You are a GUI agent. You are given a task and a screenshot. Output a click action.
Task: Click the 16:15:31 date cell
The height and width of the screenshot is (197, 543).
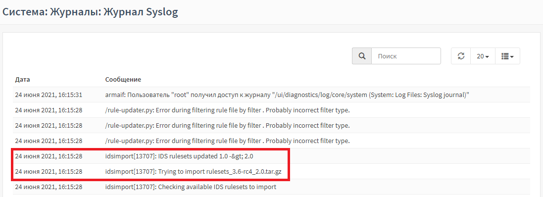point(49,95)
